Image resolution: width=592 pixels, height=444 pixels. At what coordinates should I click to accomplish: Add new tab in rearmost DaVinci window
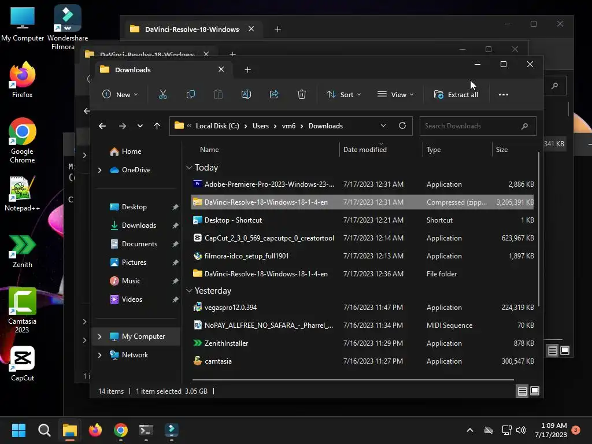(x=277, y=29)
